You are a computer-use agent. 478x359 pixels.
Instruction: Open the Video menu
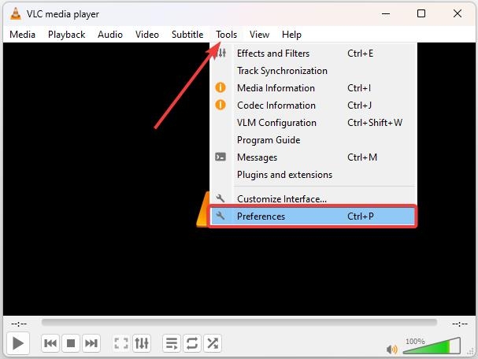pyautogui.click(x=147, y=35)
